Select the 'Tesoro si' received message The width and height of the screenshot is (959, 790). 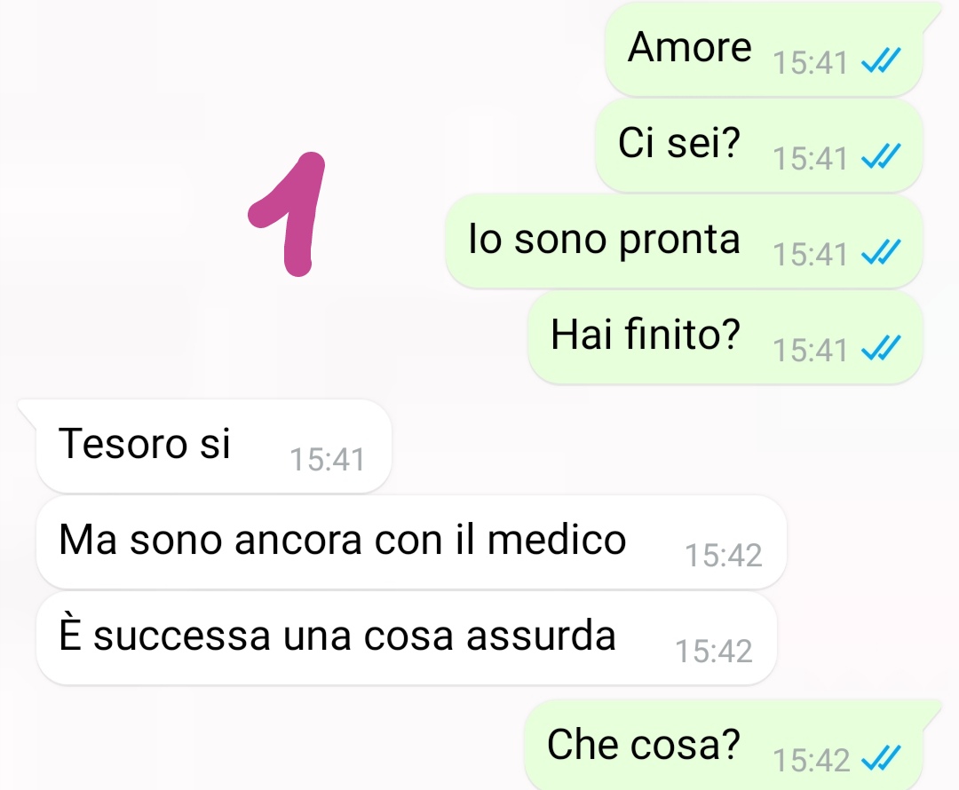coord(211,446)
